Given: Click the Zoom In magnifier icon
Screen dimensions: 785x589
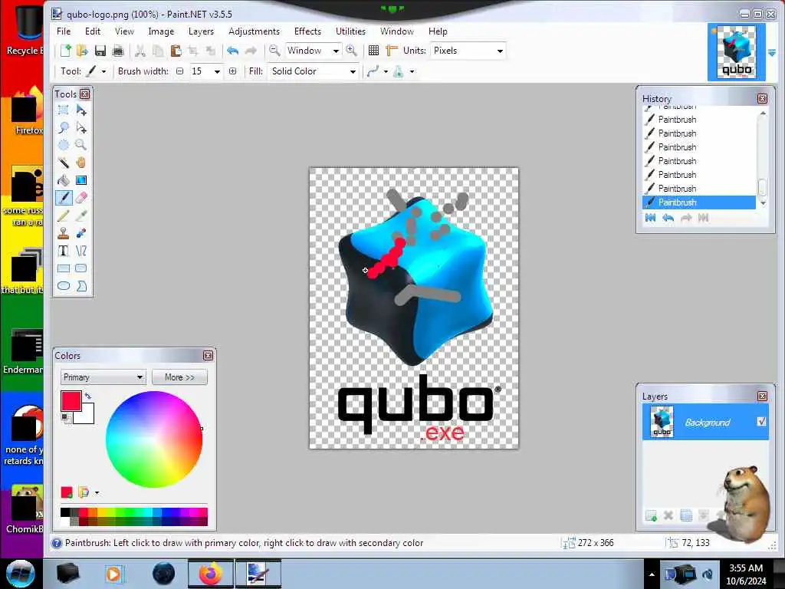Looking at the screenshot, I should pyautogui.click(x=351, y=51).
